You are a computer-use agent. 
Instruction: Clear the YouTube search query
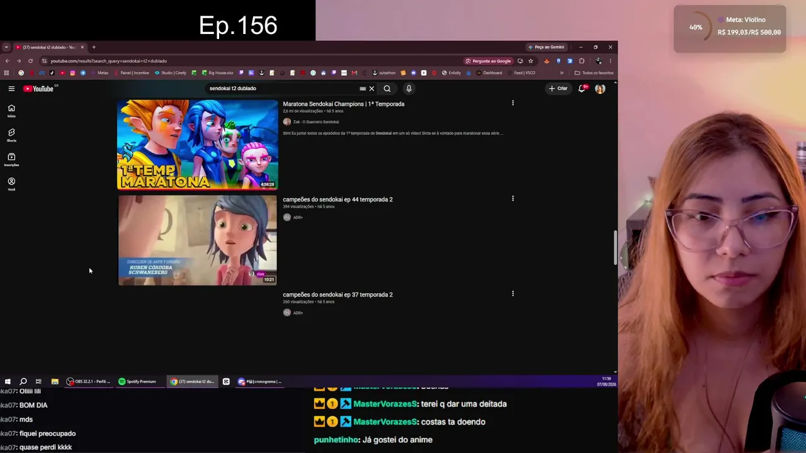[372, 89]
